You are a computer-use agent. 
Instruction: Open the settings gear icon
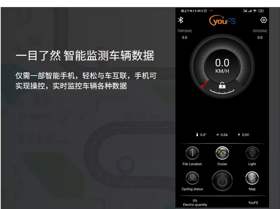pyautogui.click(x=263, y=20)
